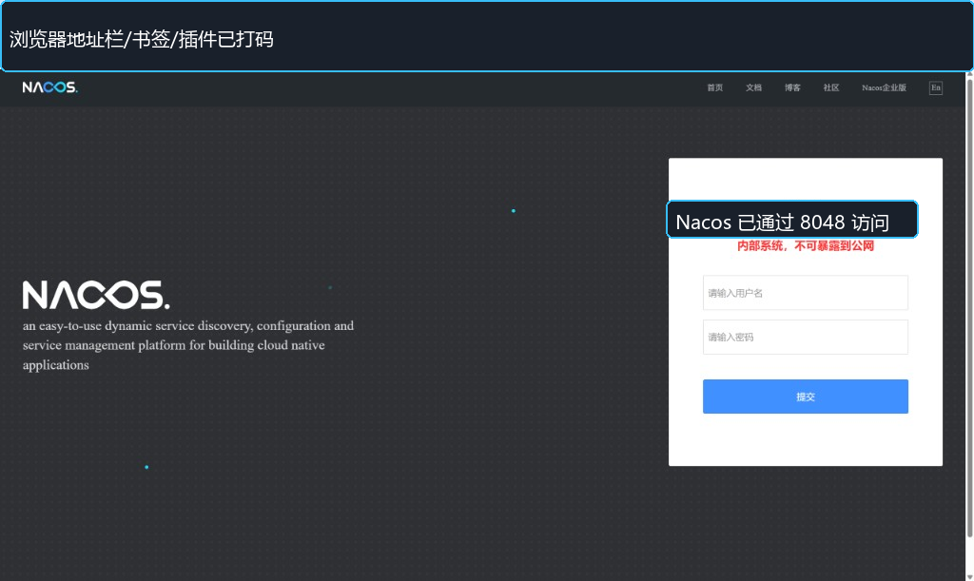Submit login with the 提交 button
Image resolution: width=974 pixels, height=581 pixels.
pos(805,396)
